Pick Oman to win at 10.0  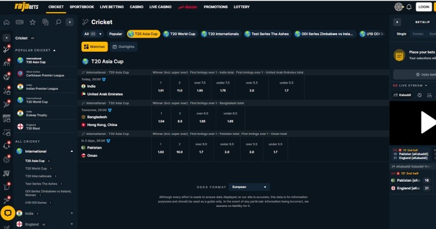(179, 148)
